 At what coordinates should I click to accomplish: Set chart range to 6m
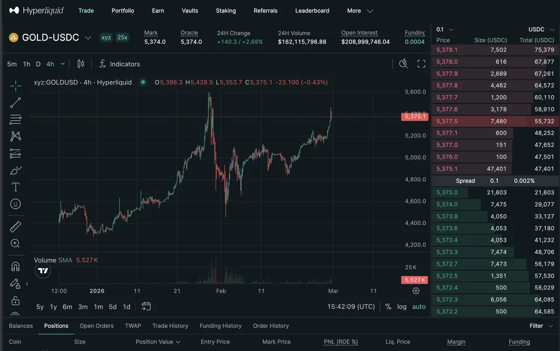[67, 306]
